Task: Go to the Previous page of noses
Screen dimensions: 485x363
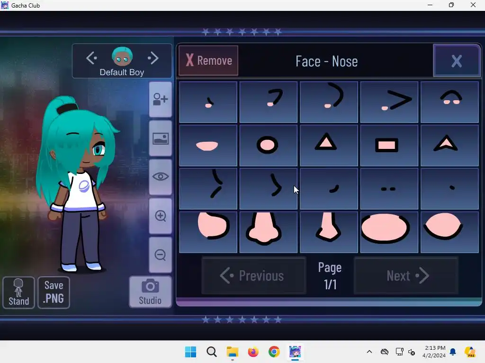Action: click(x=254, y=276)
